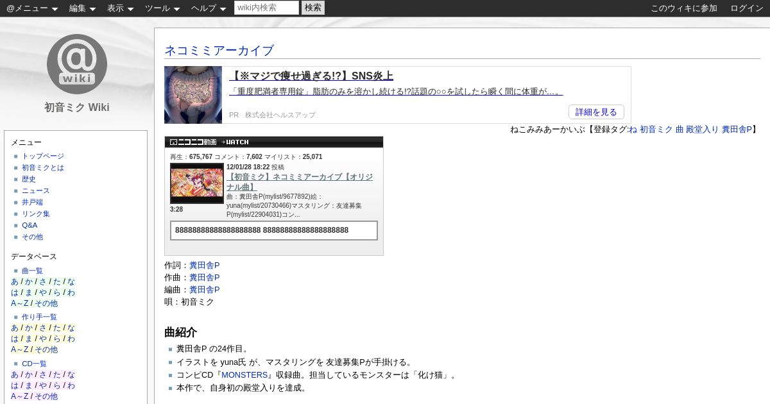The height and width of the screenshot is (404, 770).
Task: Click the Nico video thumbnail
Action: click(197, 183)
